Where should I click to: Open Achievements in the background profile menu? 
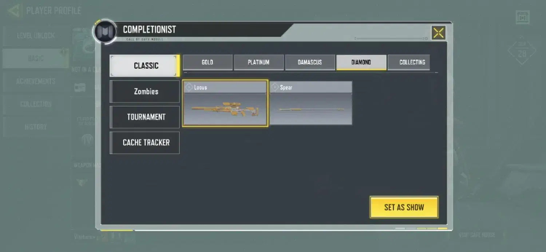pos(36,81)
